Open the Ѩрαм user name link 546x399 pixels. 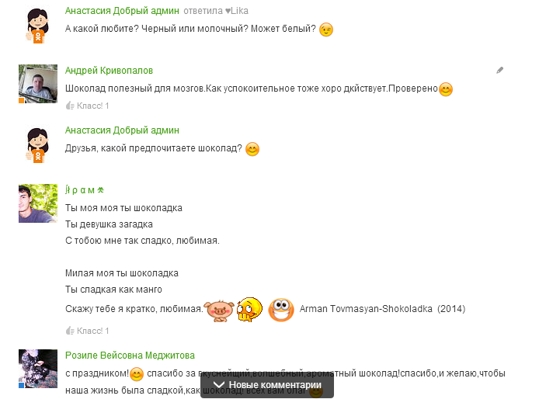point(85,190)
